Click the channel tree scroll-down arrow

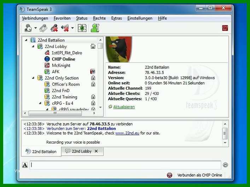tap(100, 107)
